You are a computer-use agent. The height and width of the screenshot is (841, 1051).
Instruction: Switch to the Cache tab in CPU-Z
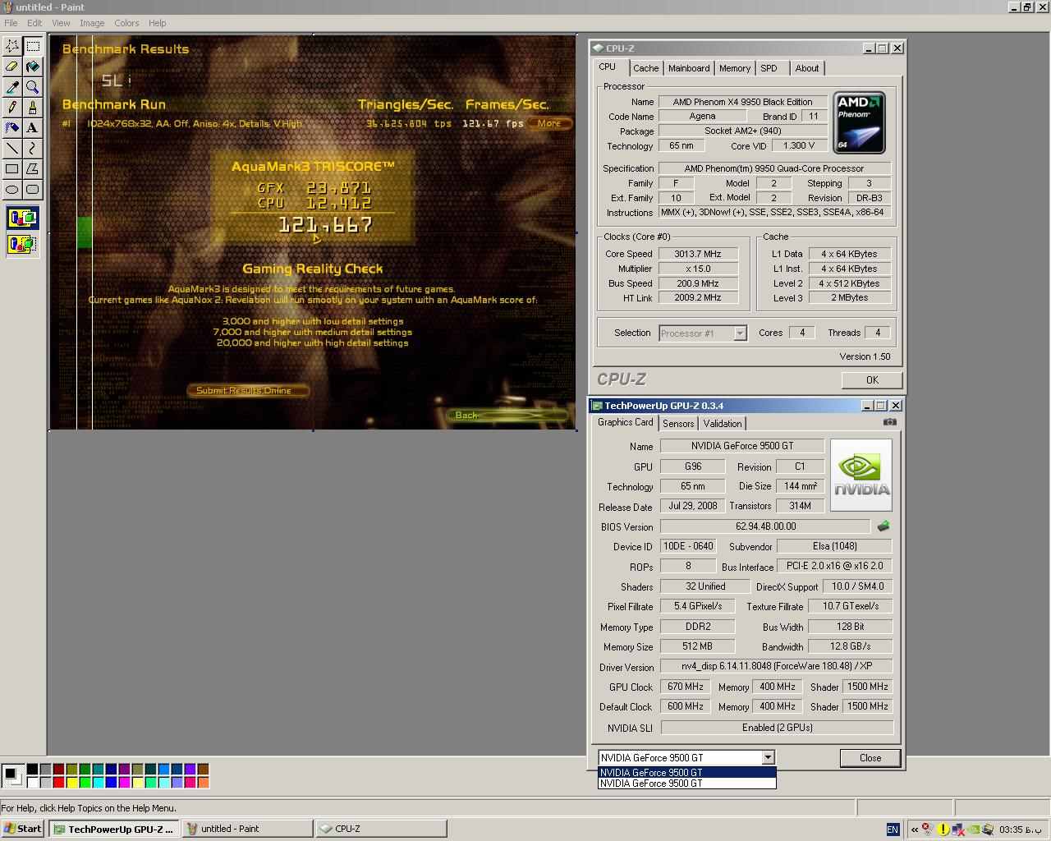pos(645,68)
